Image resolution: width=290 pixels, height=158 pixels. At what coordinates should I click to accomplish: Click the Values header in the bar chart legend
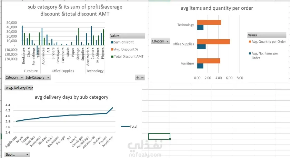(x=267, y=35)
